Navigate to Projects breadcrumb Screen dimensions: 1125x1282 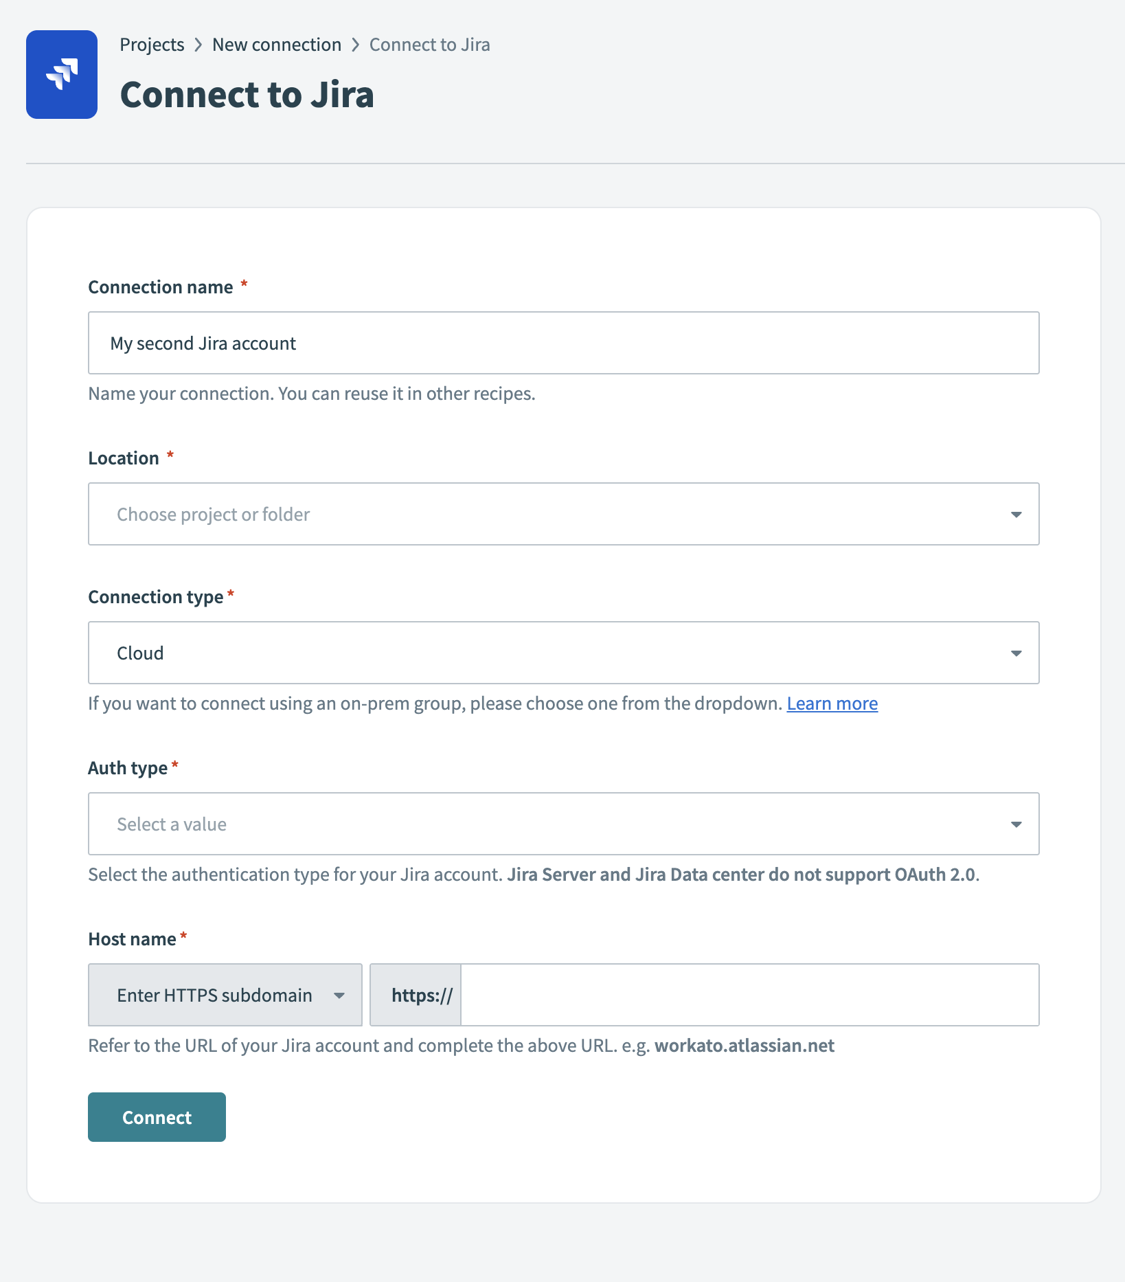[152, 44]
